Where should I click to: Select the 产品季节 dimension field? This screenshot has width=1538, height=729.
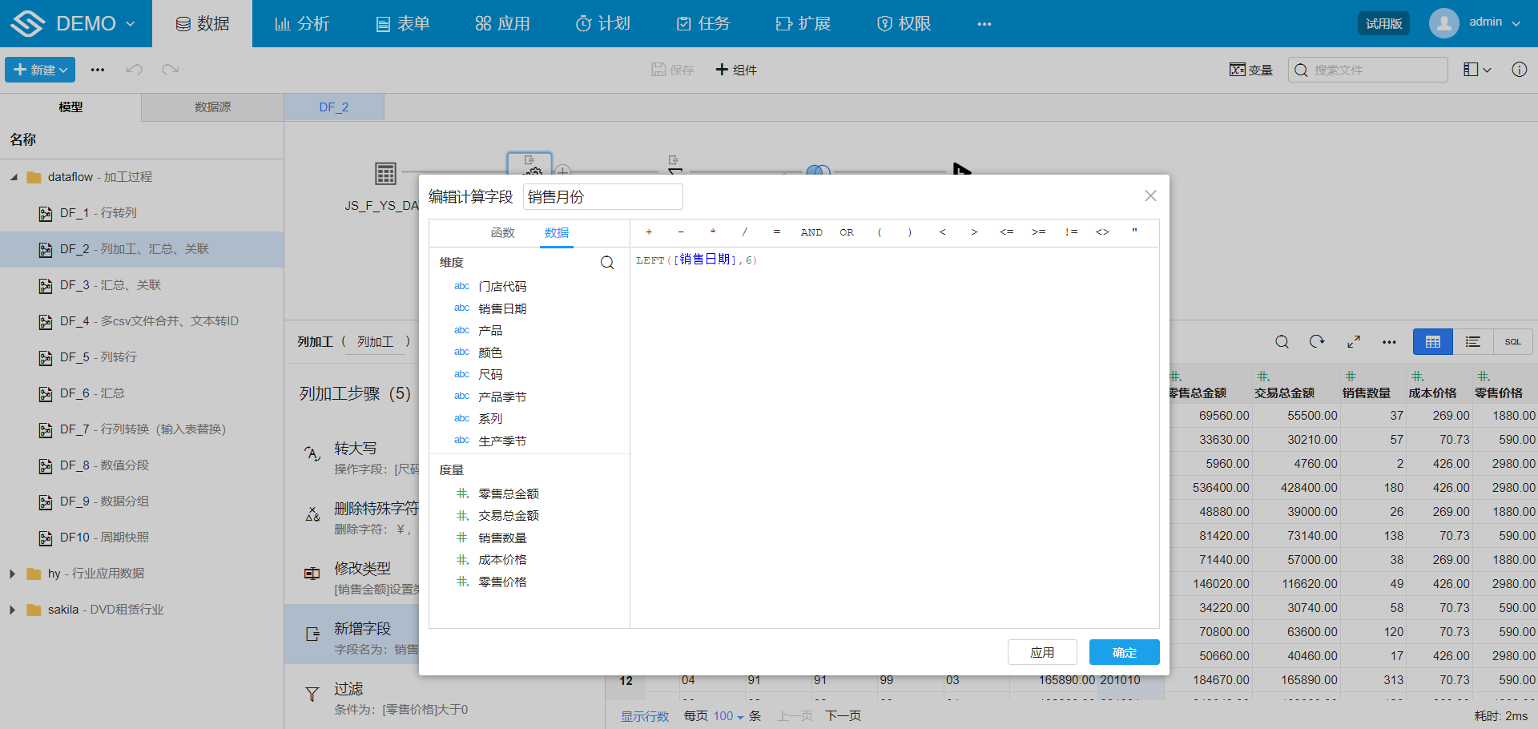[502, 397]
